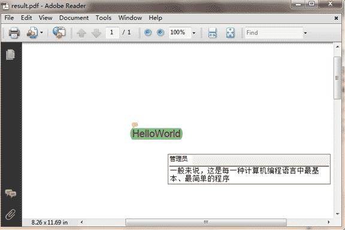Open the File menu
Viewport: 345px width, 230px height.
pos(9,18)
